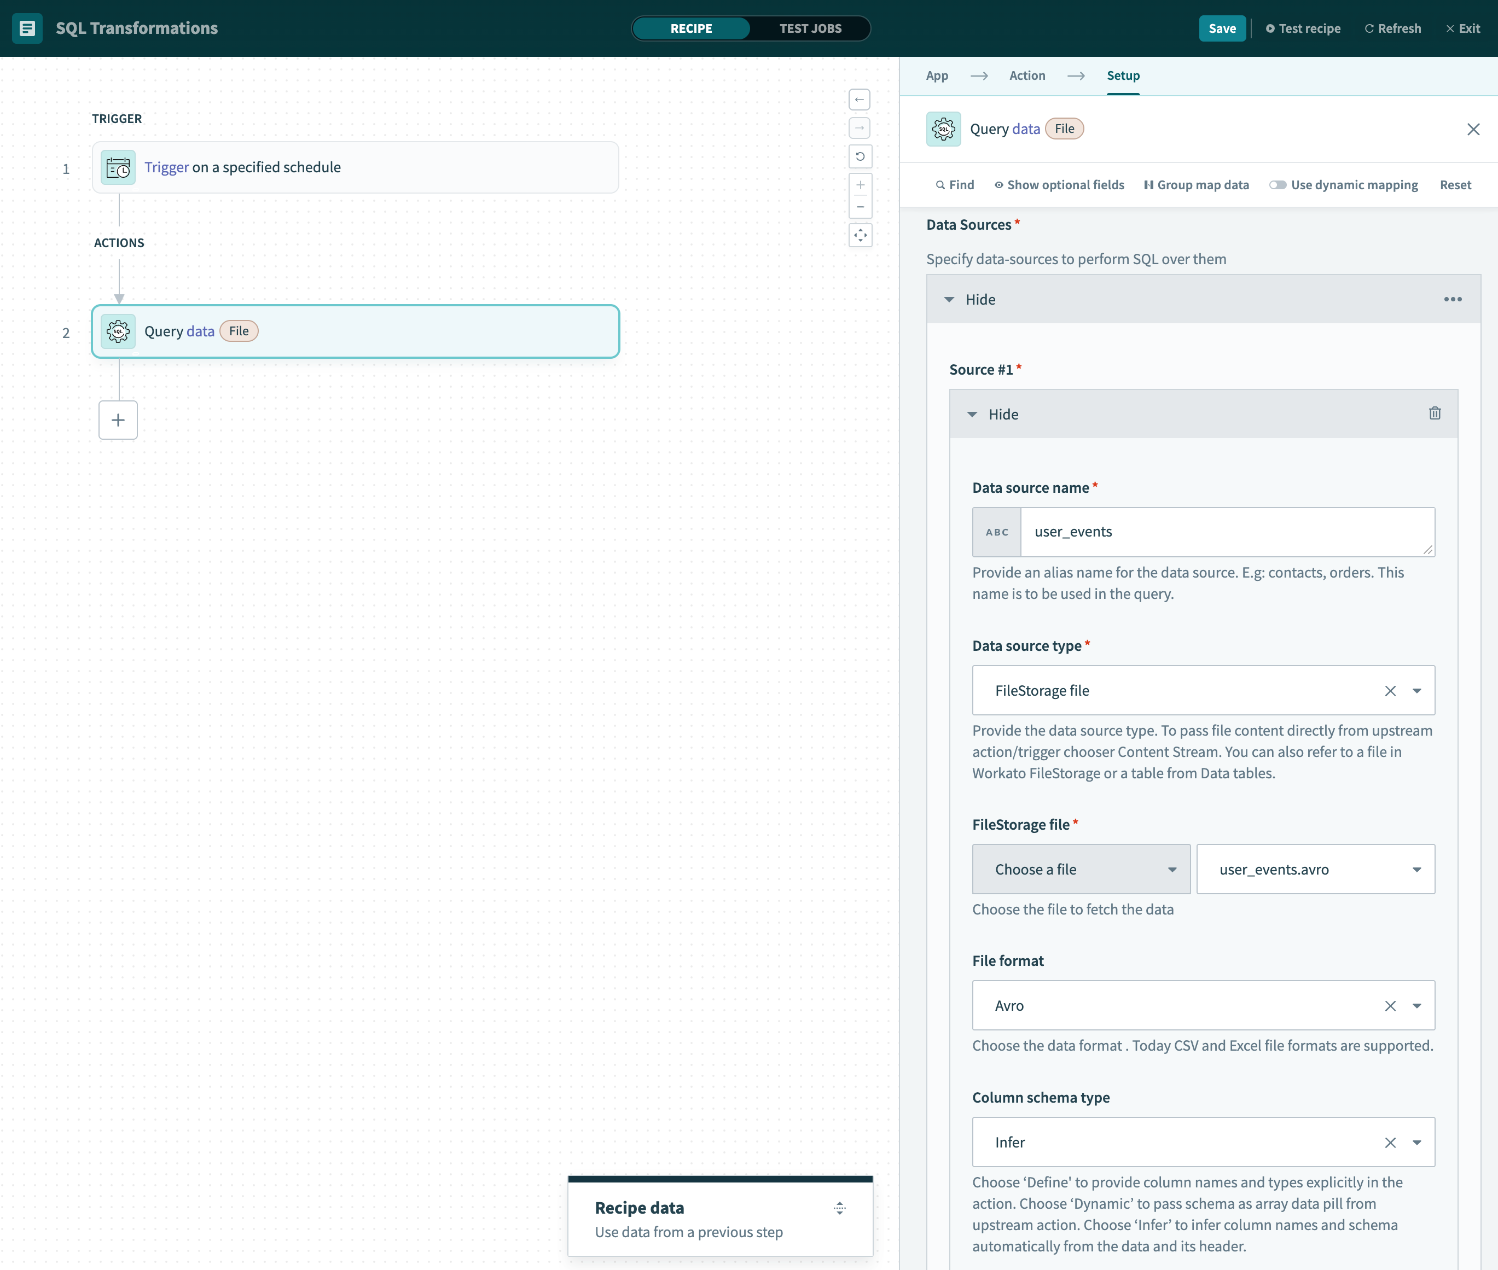Click the fit-to-view pan icon on canvas

click(x=861, y=235)
